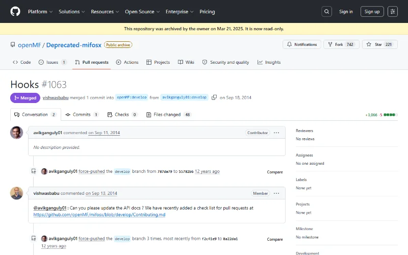Open the appearance settings icon beside Sign up

(393, 11)
